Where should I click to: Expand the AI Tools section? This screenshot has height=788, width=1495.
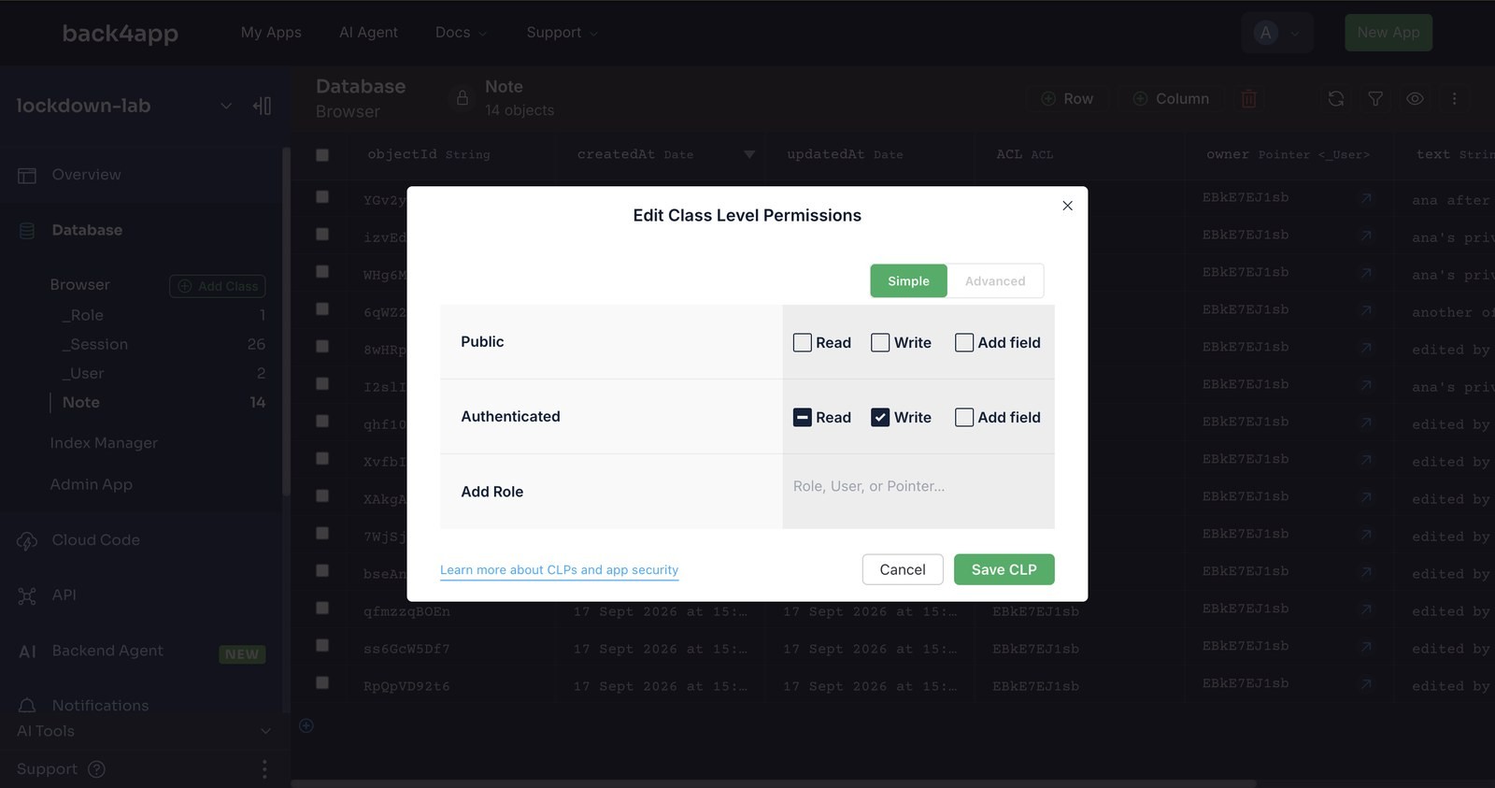pos(265,731)
